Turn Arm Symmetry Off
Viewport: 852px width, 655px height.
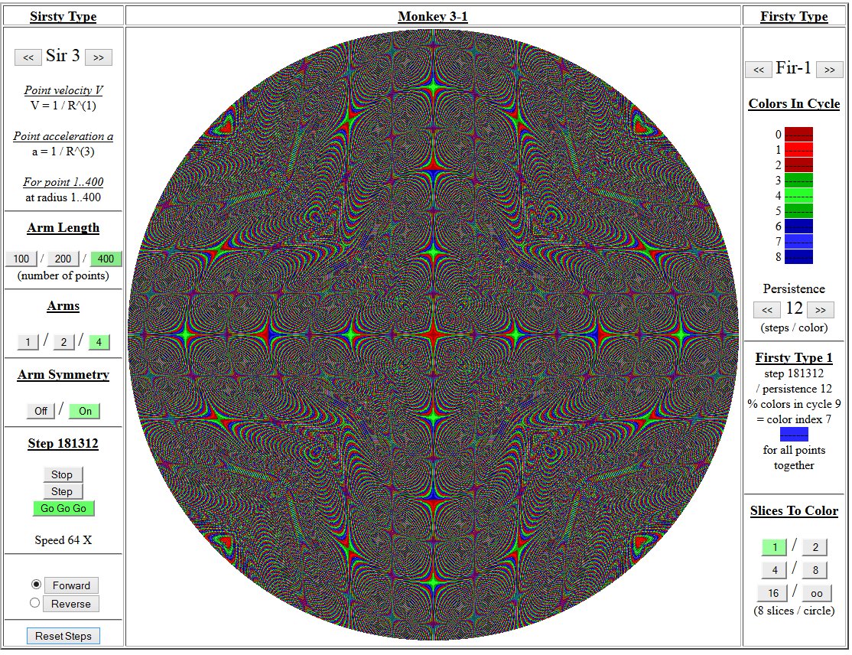[x=41, y=411]
